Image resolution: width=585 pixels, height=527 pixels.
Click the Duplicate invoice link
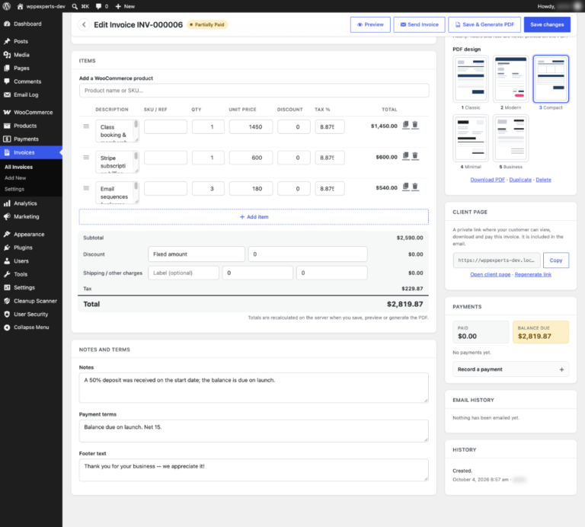pyautogui.click(x=520, y=180)
